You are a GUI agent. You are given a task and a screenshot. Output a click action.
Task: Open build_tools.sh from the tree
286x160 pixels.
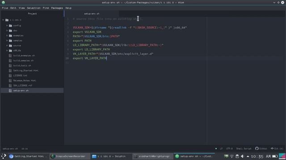pyautogui.click(x=22, y=65)
